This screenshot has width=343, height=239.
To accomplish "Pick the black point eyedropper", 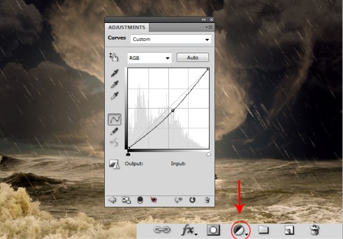I will [x=115, y=73].
